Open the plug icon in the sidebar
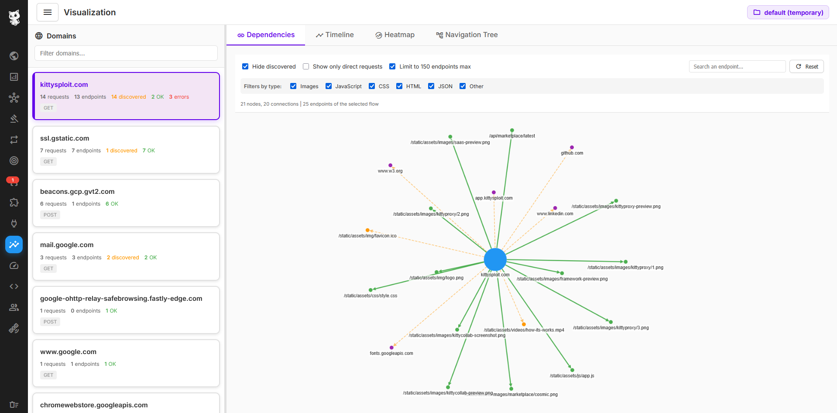The height and width of the screenshot is (413, 837). click(x=14, y=224)
